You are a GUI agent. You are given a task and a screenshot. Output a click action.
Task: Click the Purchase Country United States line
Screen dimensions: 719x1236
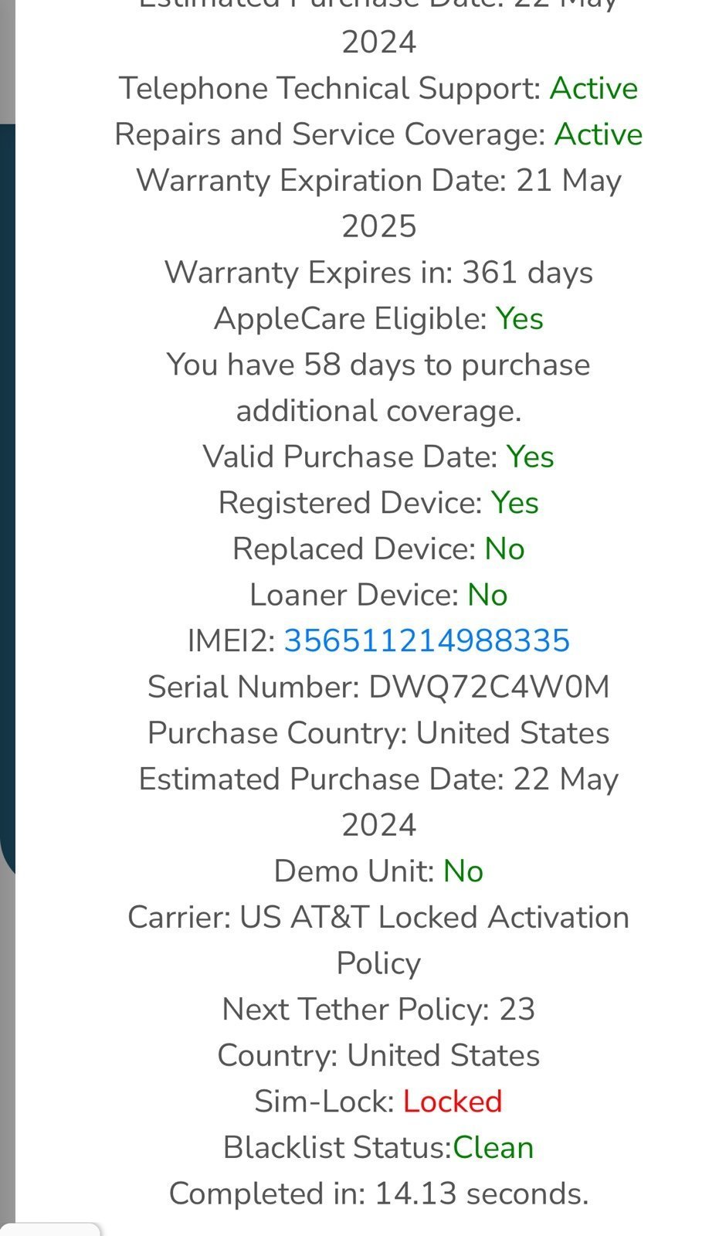[378, 733]
